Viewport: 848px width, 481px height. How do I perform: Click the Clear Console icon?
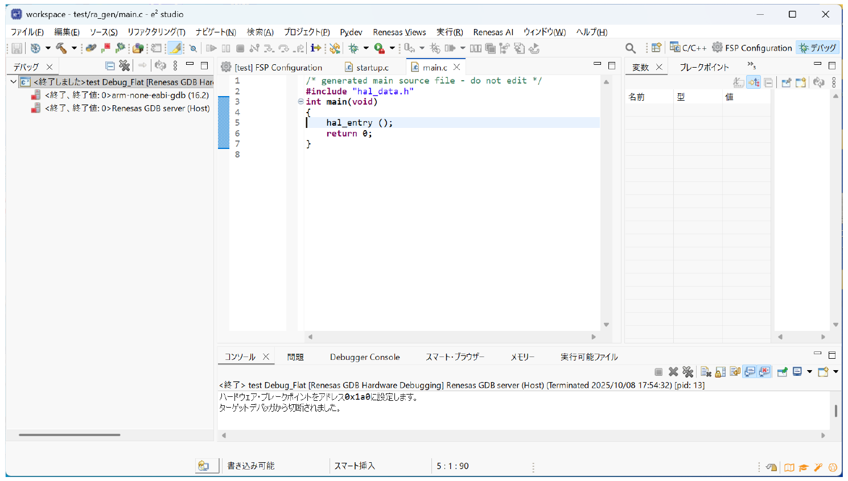[x=706, y=372]
